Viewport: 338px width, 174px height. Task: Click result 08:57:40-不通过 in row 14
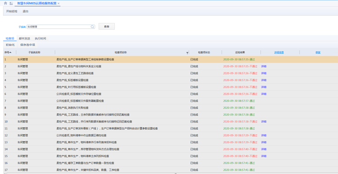point(240,149)
